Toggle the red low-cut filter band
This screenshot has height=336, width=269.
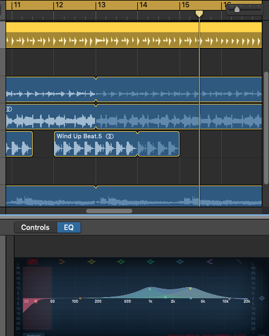[33, 262]
